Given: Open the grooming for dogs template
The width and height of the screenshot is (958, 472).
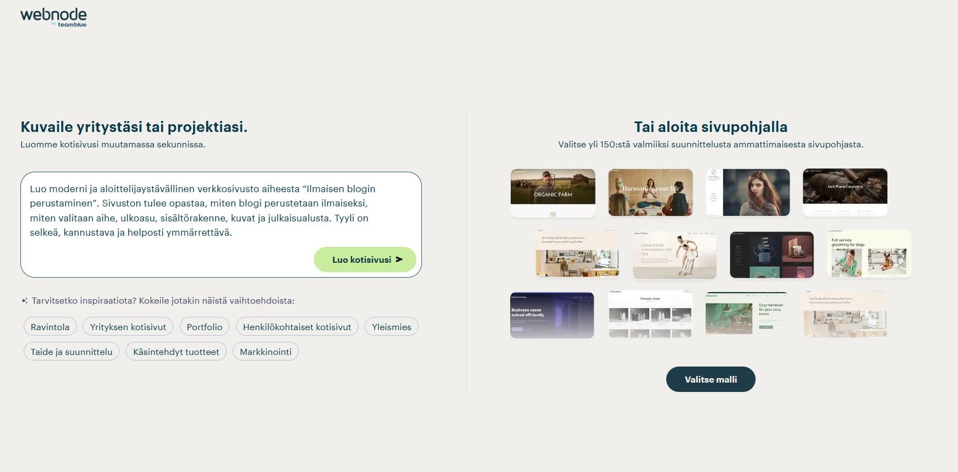Looking at the screenshot, I should pos(869,254).
